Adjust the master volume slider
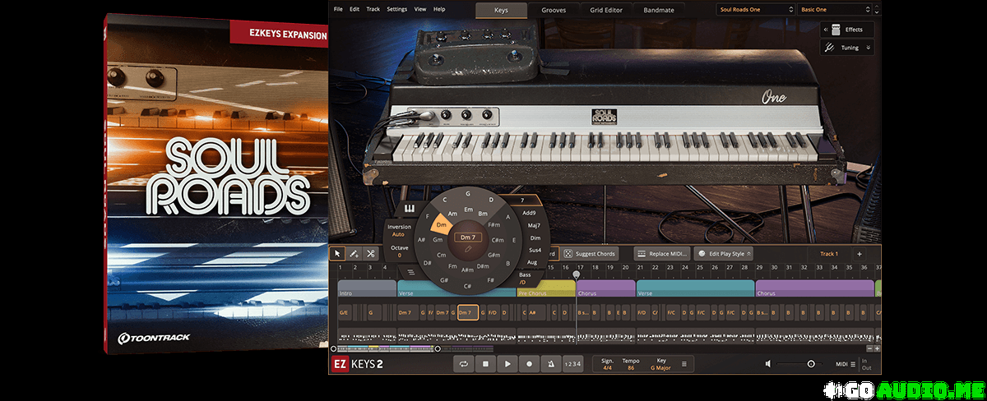The image size is (987, 401). (x=811, y=364)
